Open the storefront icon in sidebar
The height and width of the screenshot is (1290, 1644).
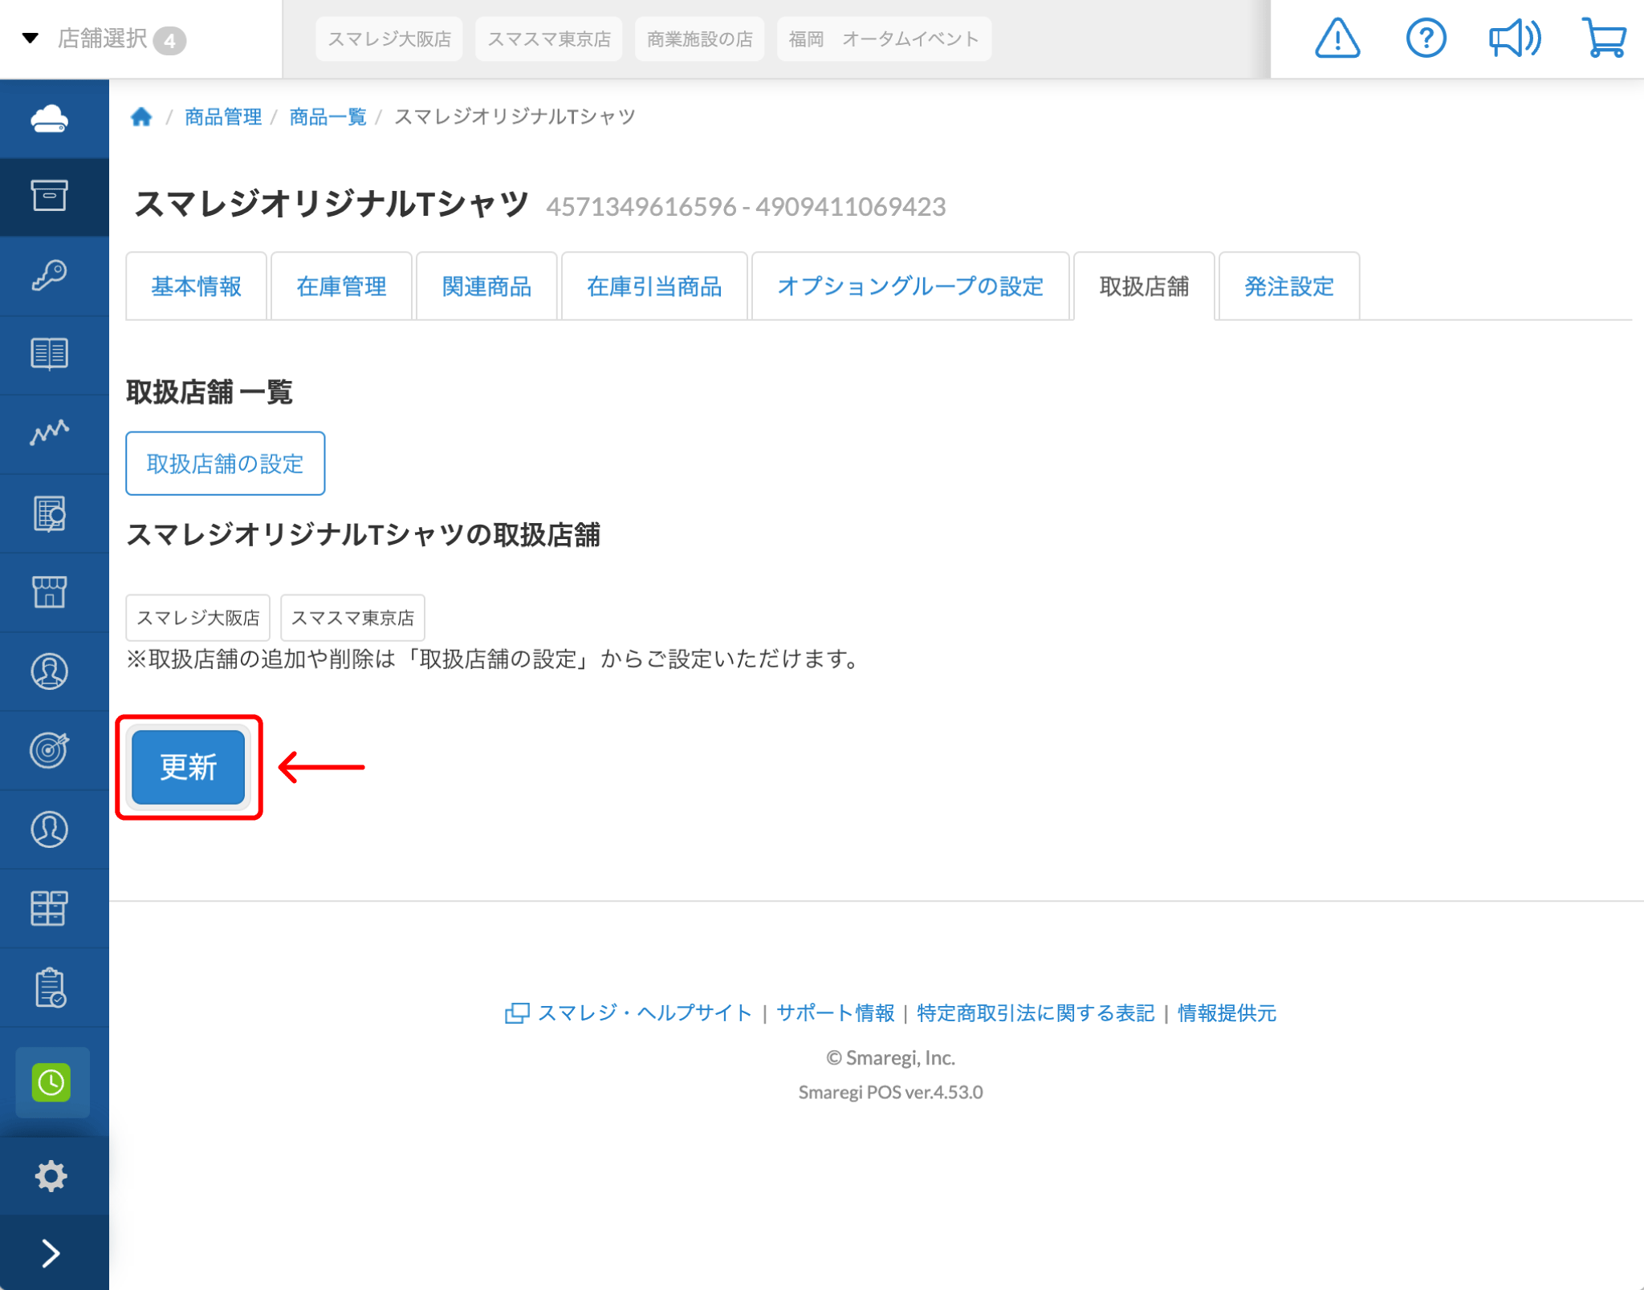point(50,592)
